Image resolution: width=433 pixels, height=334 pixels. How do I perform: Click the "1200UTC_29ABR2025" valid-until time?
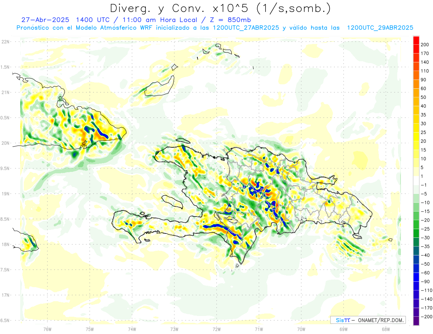[380, 28]
